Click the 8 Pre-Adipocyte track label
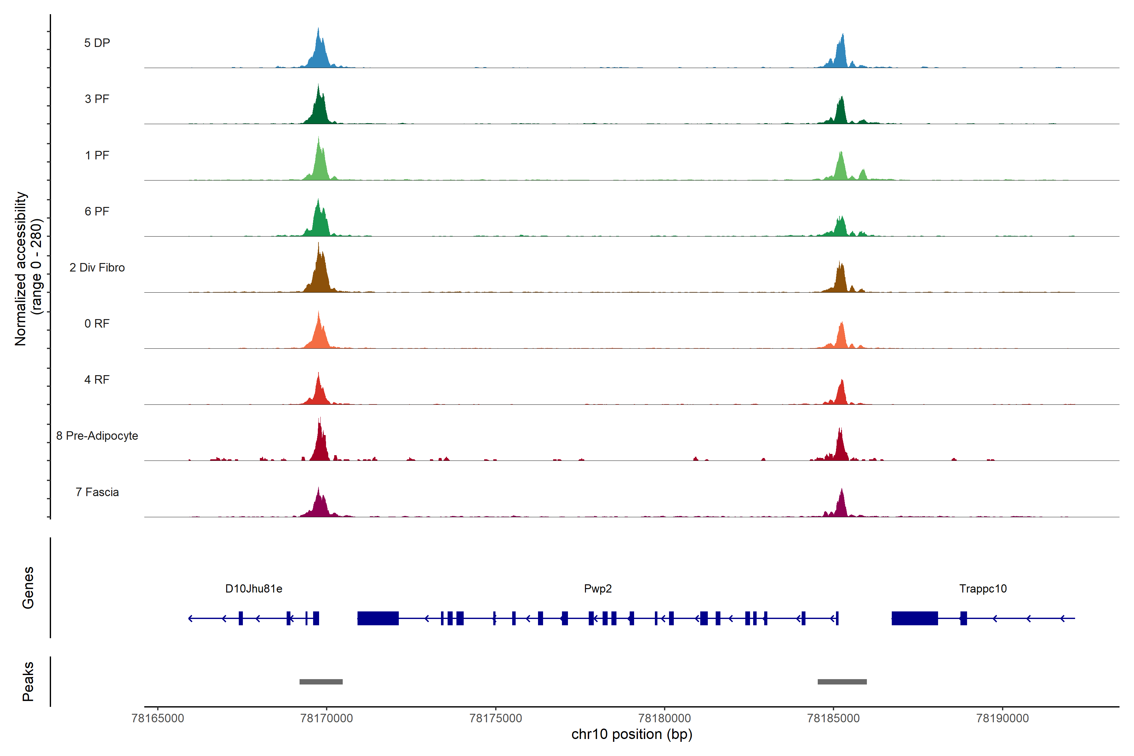Viewport: 1134px width, 756px height. point(97,436)
